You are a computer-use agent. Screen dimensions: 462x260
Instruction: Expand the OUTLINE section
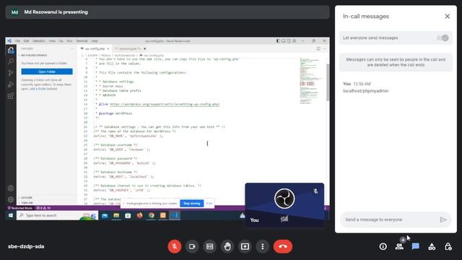pos(27,197)
